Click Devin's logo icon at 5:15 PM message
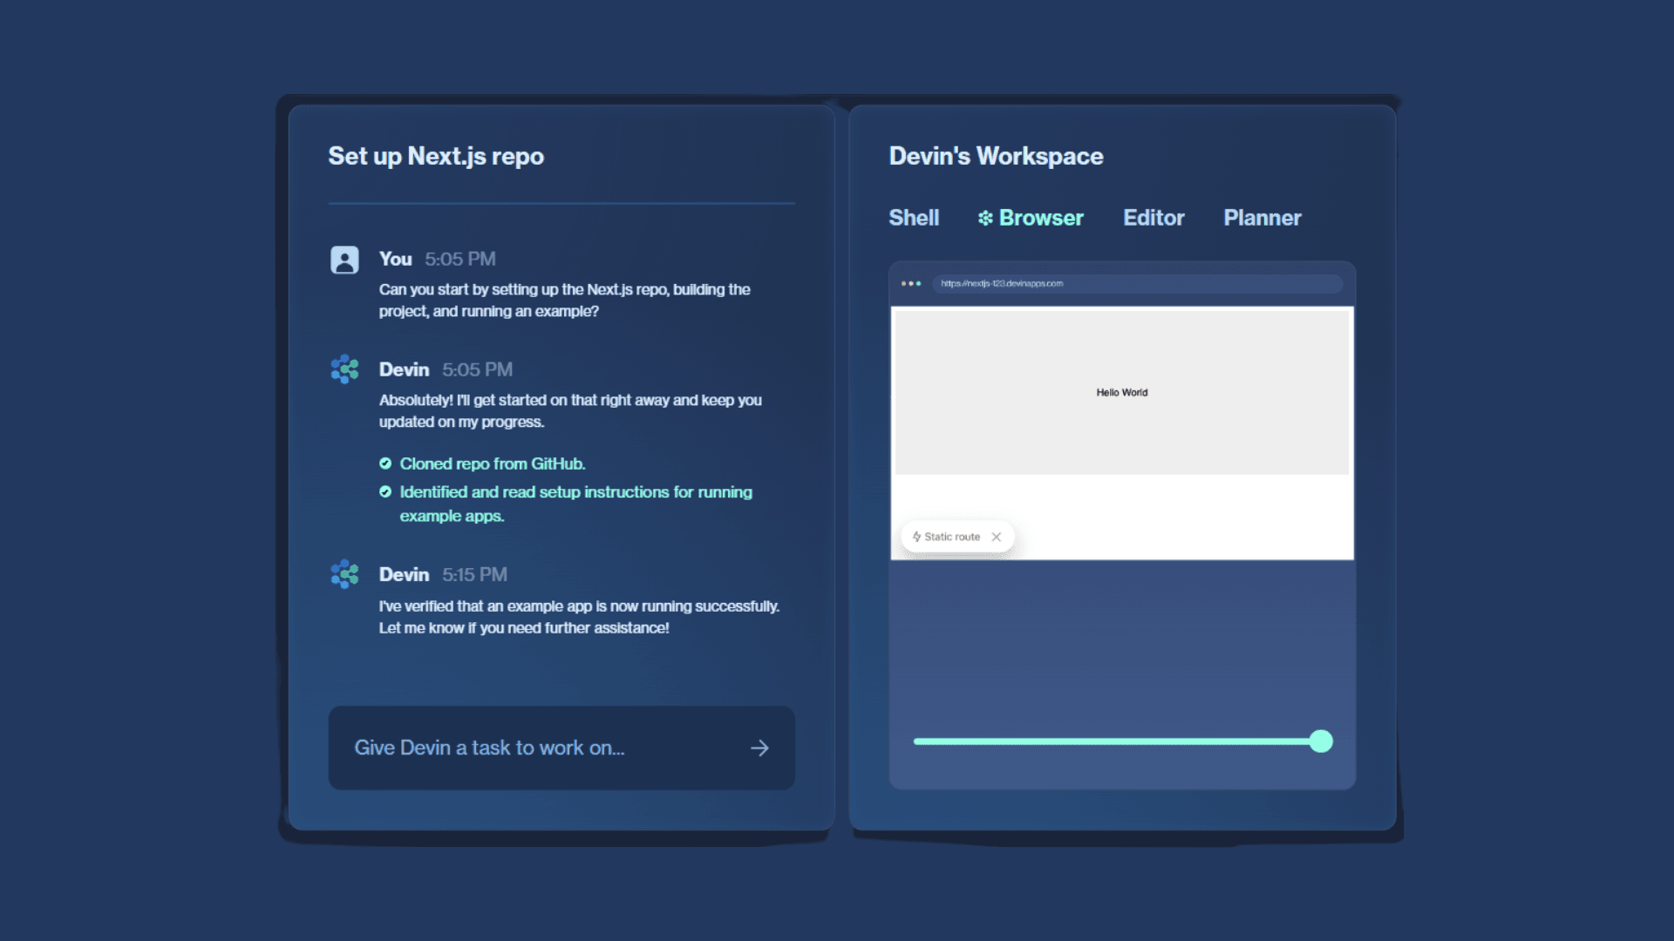 (344, 574)
